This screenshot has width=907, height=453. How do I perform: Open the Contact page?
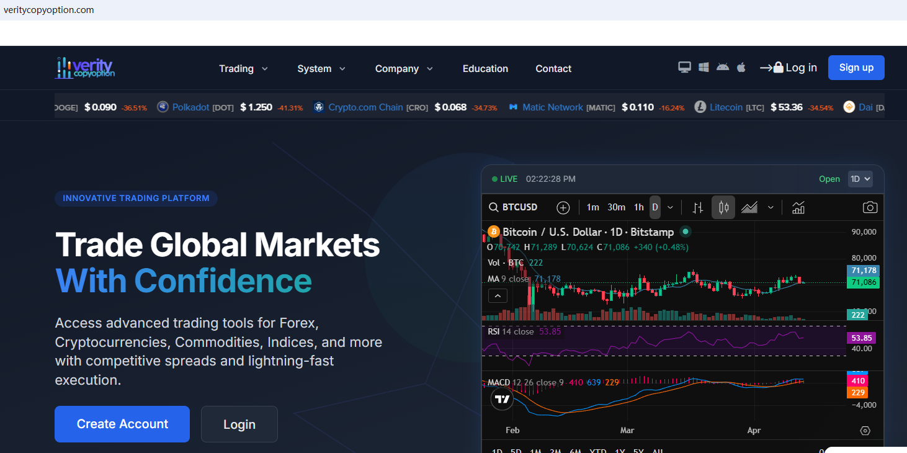point(553,68)
